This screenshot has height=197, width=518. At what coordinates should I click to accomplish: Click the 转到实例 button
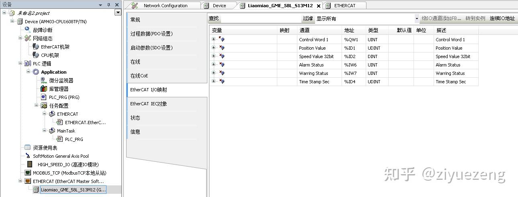475,18
